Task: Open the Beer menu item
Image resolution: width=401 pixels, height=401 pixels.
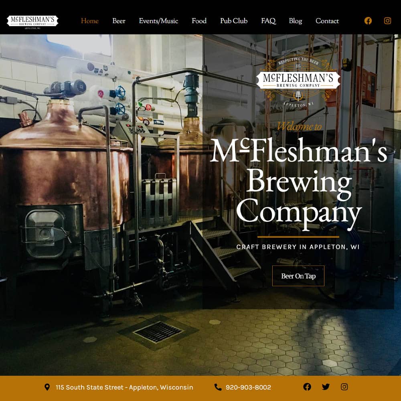Action: coord(119,21)
